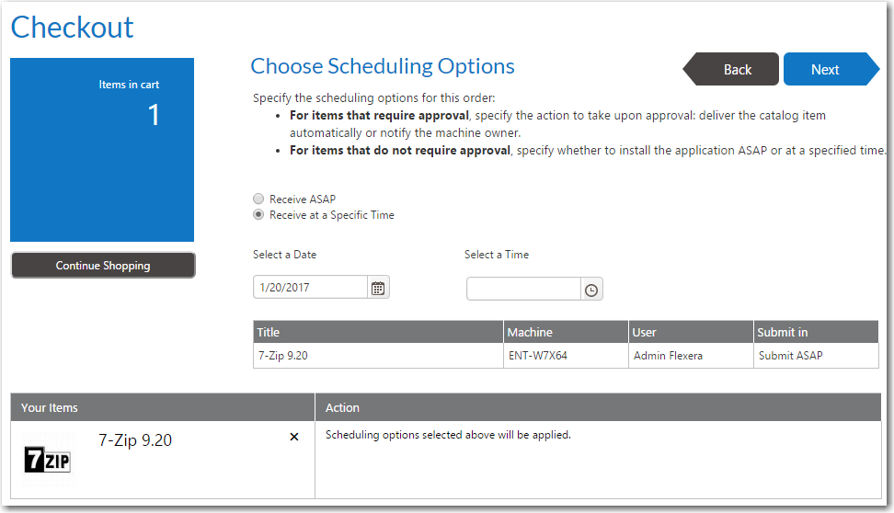The image size is (894, 513).
Task: Open the calendar date picker icon
Action: (378, 288)
